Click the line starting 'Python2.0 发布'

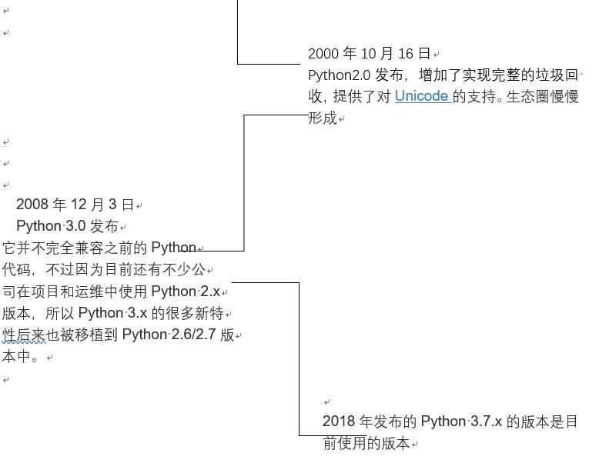coord(443,75)
